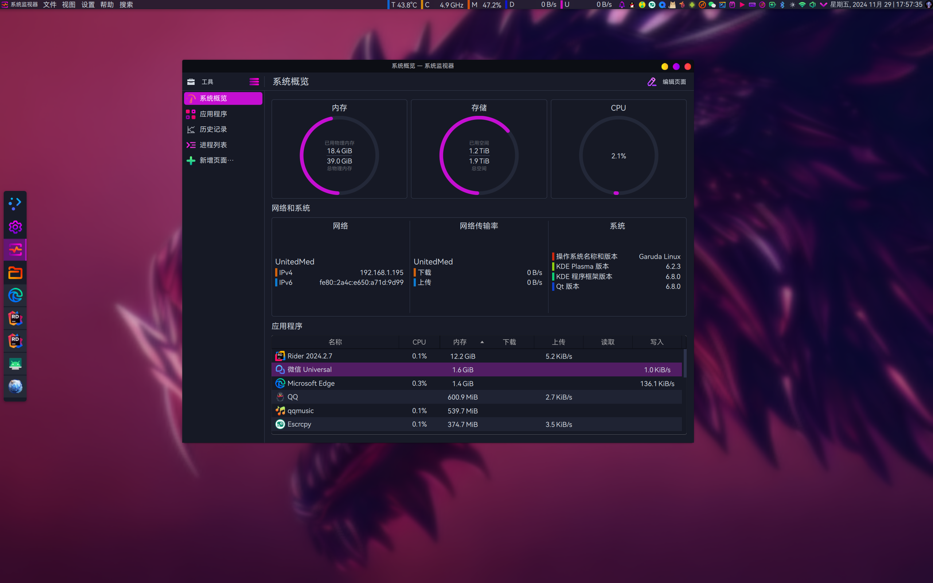Viewport: 933px width, 583px height.
Task: Sort applications by 写入 column header
Action: point(657,342)
